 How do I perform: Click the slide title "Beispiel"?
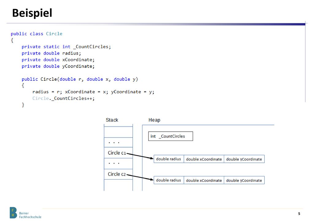click(x=32, y=13)
